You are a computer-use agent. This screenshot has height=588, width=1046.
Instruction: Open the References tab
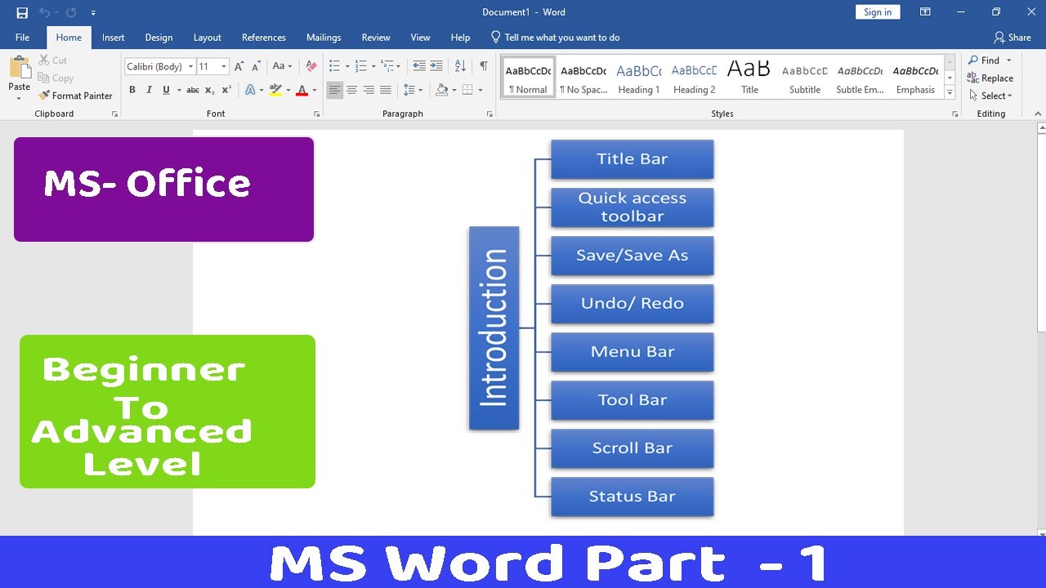click(x=264, y=38)
